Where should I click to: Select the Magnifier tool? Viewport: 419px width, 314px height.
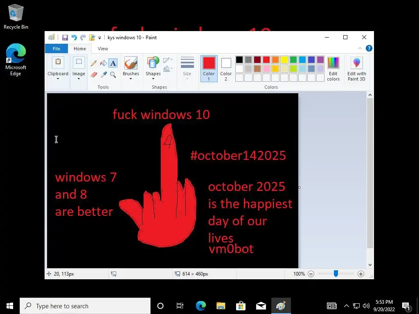[113, 74]
